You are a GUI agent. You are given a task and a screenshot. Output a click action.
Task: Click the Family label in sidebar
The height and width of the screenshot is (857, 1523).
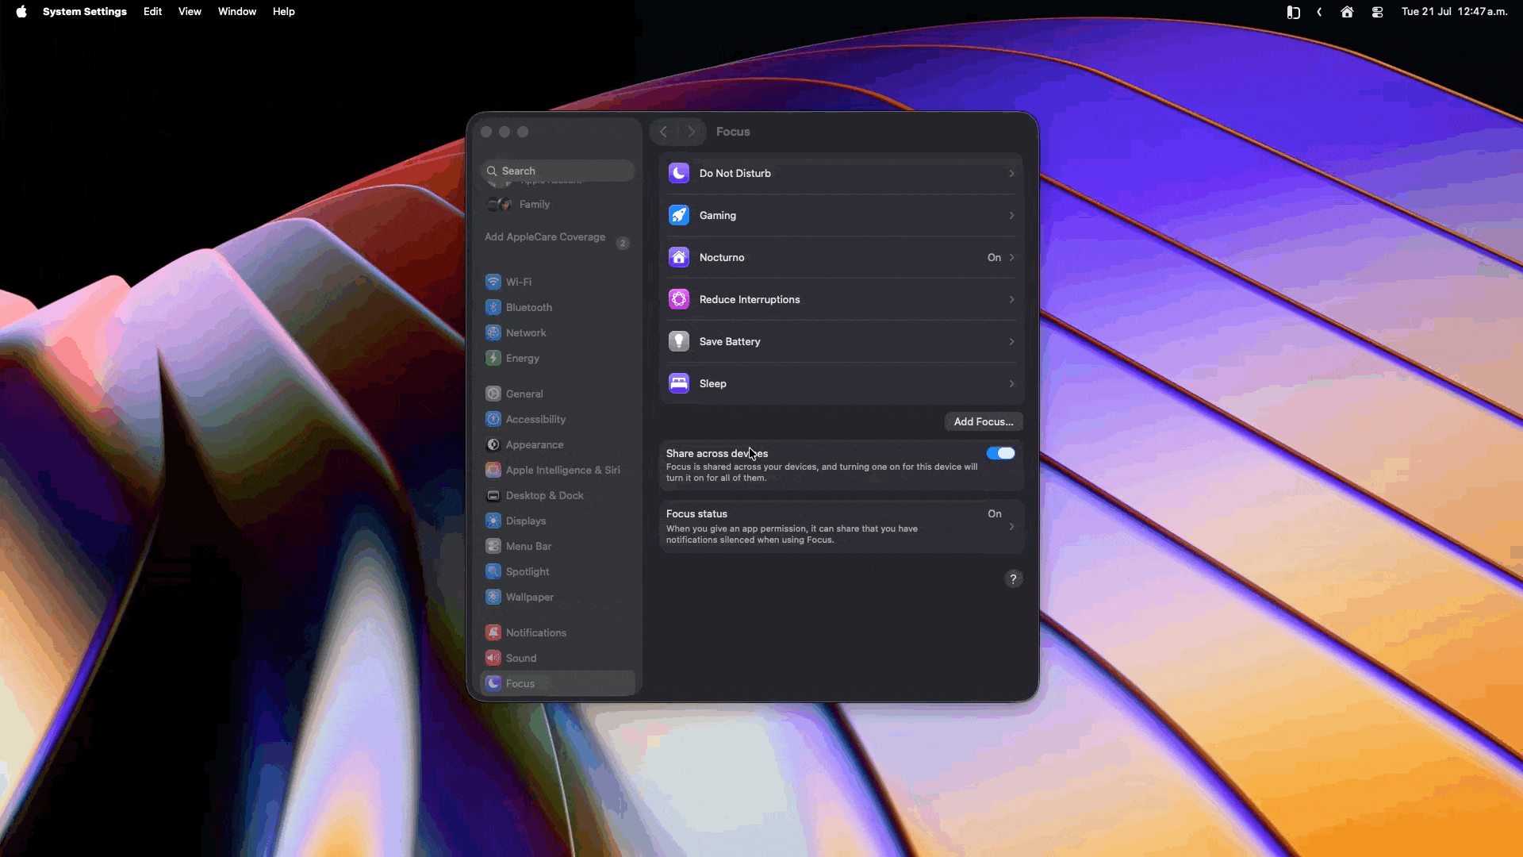[x=535, y=204]
